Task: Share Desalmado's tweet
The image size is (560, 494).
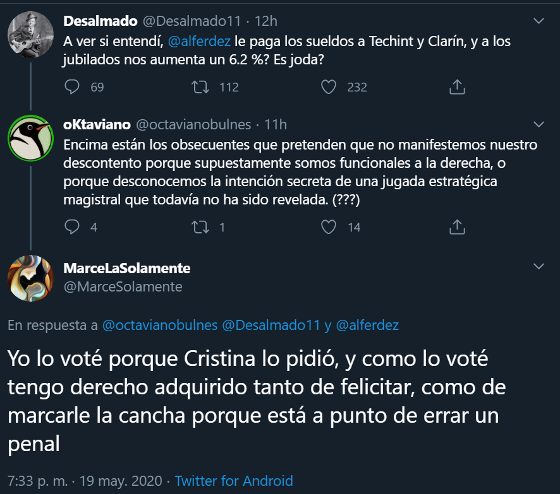Action: (x=457, y=87)
